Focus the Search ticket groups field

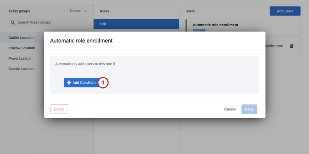point(50,22)
